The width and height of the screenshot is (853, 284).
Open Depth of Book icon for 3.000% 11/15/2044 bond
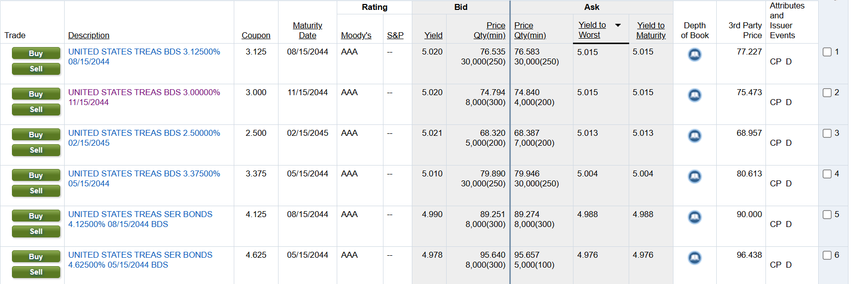click(694, 95)
